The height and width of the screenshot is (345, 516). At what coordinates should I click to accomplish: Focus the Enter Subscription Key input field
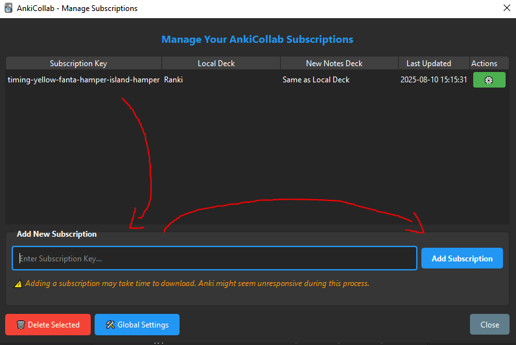[x=215, y=258]
